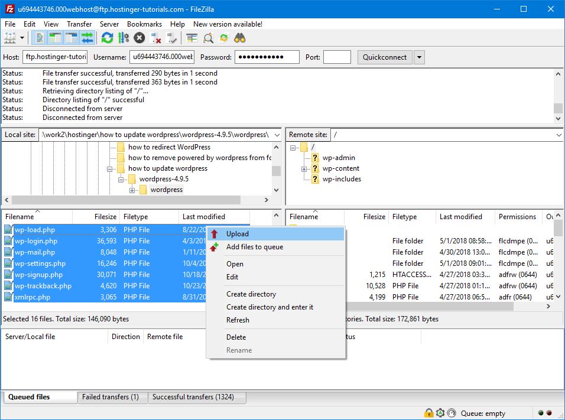Screen dimensions: 565x420
Task: Refresh file and folder lists
Action: [107, 38]
